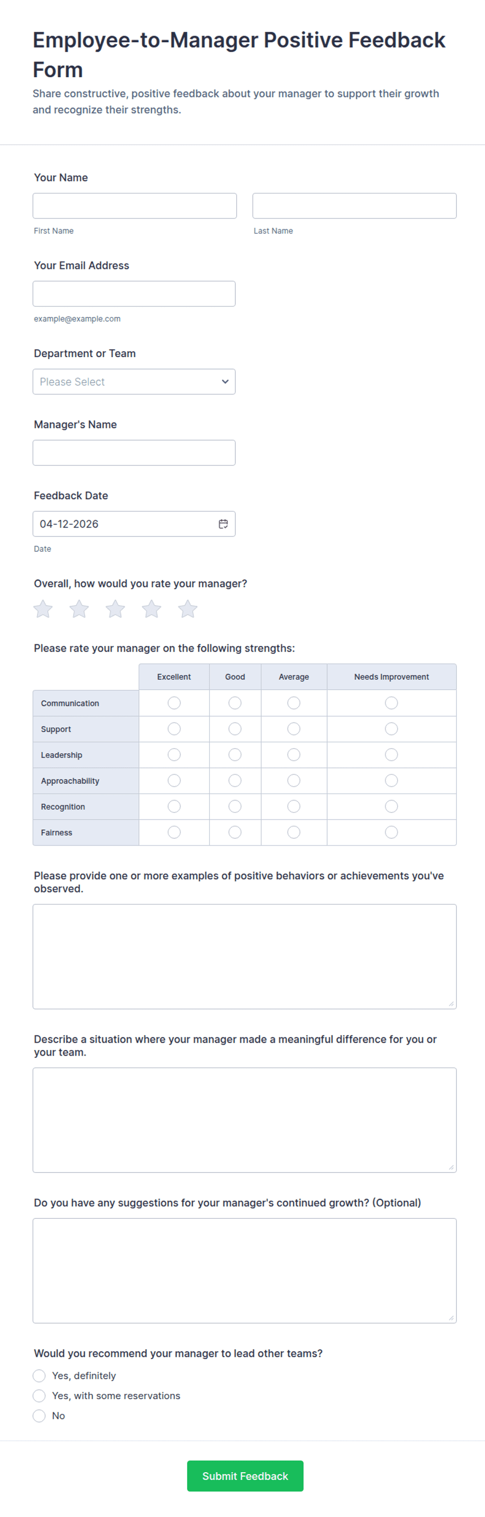Click the second star of overall rating
Image resolution: width=485 pixels, height=1517 pixels.
tap(79, 609)
